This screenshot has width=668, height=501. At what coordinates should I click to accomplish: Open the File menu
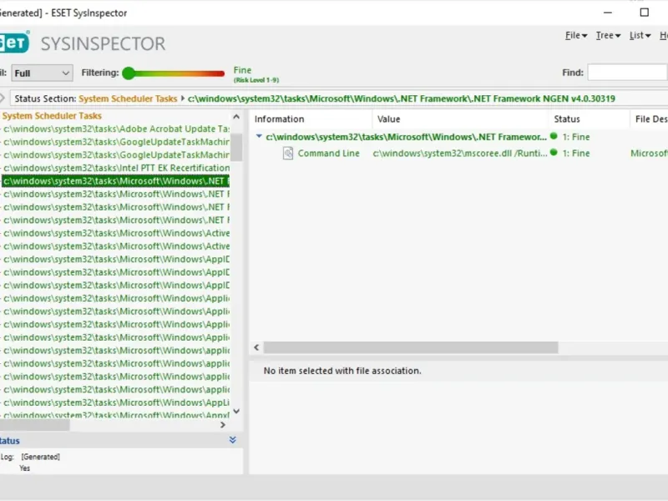(x=576, y=35)
